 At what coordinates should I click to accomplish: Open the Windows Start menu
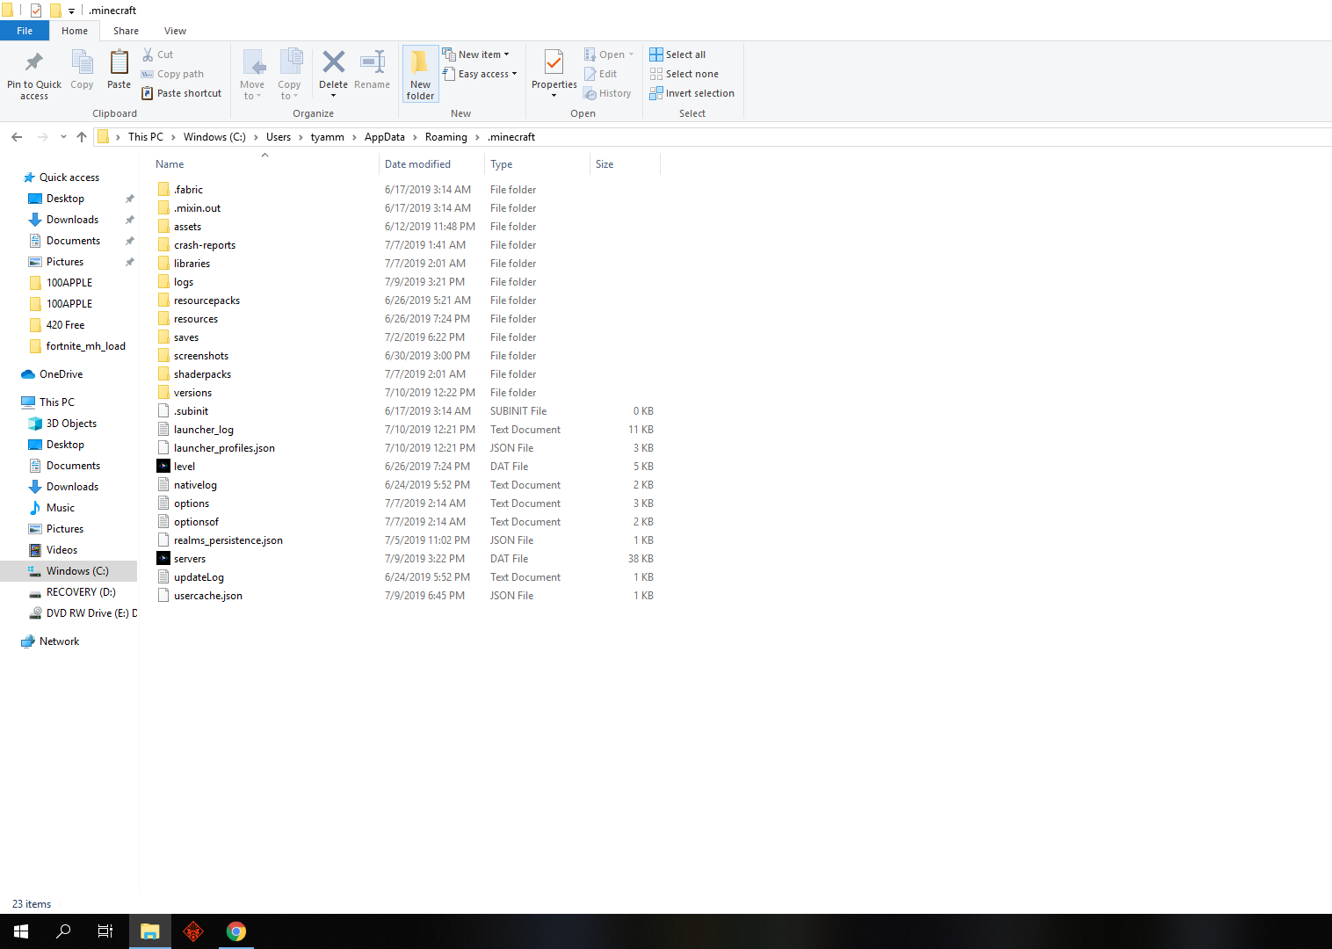tap(21, 931)
